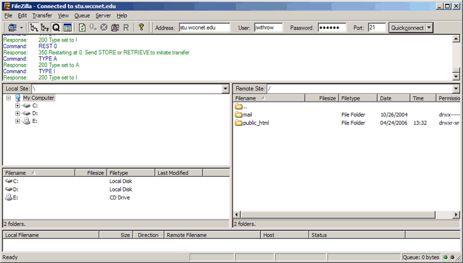Click the Status queue column header

[x=357, y=235]
